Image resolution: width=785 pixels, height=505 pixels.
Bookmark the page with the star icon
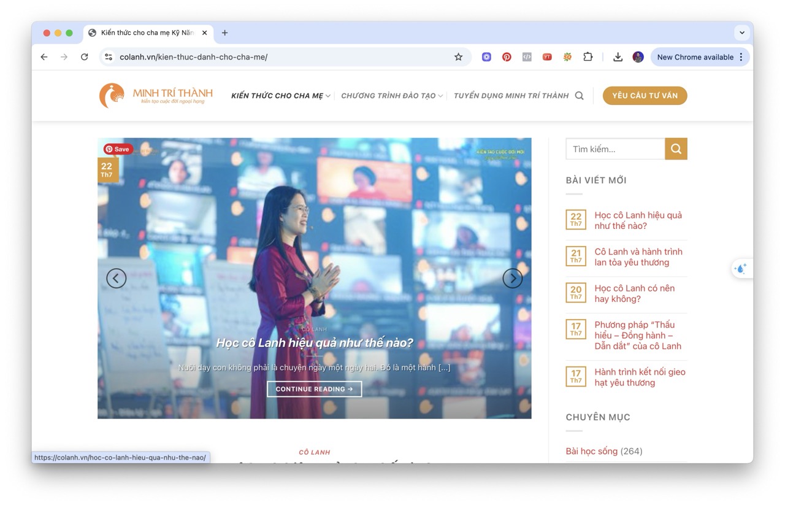pyautogui.click(x=458, y=56)
